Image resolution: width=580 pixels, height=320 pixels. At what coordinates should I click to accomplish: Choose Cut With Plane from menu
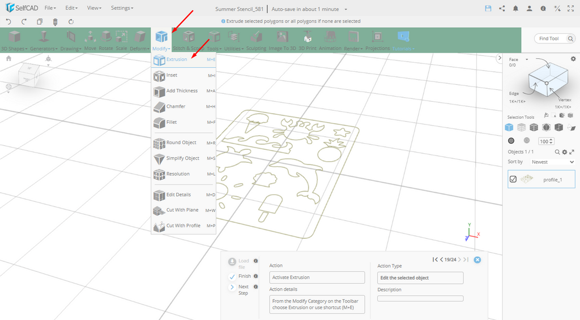[x=184, y=210]
